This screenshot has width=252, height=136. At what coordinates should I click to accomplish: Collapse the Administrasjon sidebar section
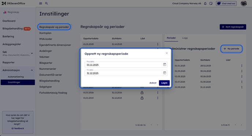coord(32,70)
